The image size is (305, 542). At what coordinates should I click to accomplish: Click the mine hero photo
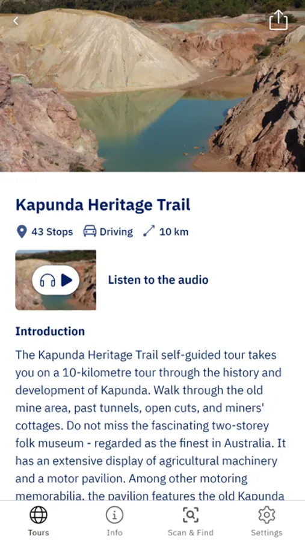pyautogui.click(x=152, y=86)
